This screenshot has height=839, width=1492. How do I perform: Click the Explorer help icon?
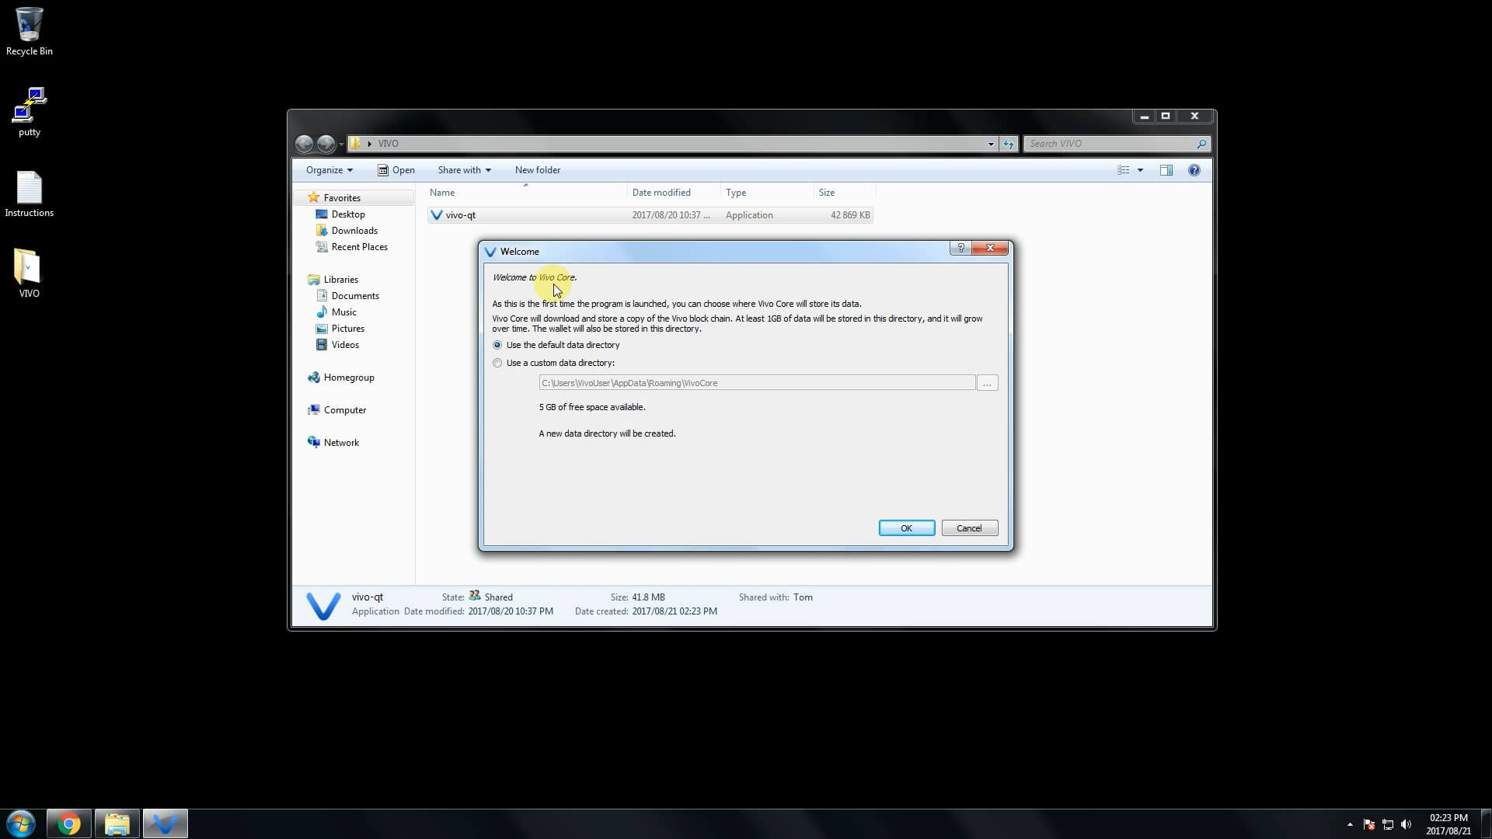coord(1194,170)
